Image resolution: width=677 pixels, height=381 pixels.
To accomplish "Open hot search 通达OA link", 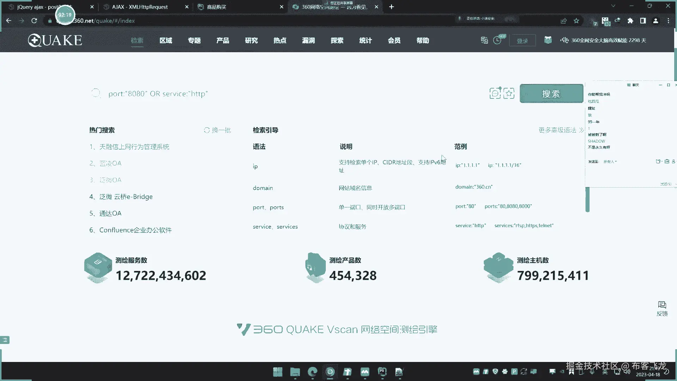I will click(110, 213).
